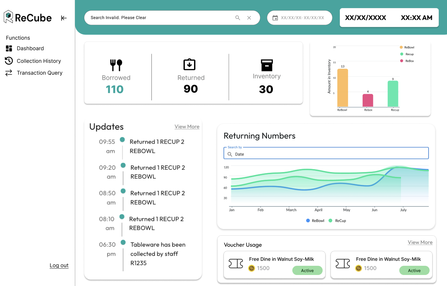Focus the Search Invalid search field
Viewport: 447px width, 286px height.
172,18
